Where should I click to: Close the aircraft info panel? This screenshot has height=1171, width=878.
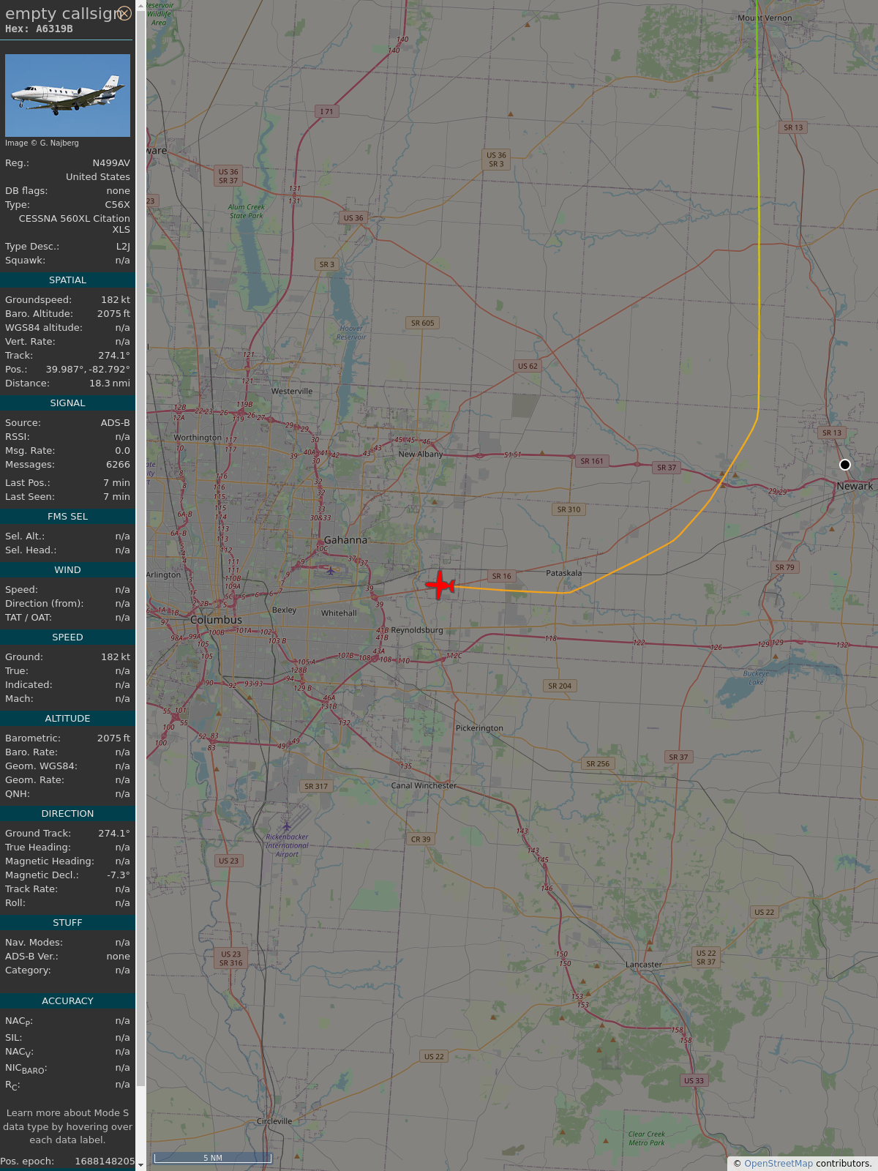coord(124,13)
